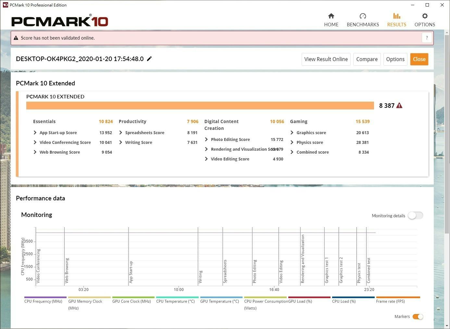Image resolution: width=450 pixels, height=329 pixels.
Task: Click the scrollbar up arrow
Action: click(x=447, y=32)
